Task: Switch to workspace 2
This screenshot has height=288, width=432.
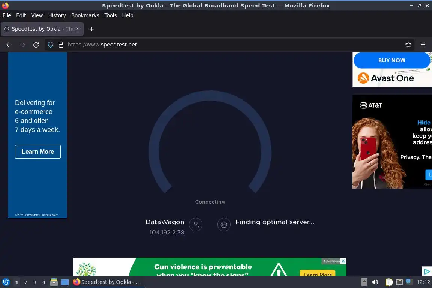Action: click(26, 282)
